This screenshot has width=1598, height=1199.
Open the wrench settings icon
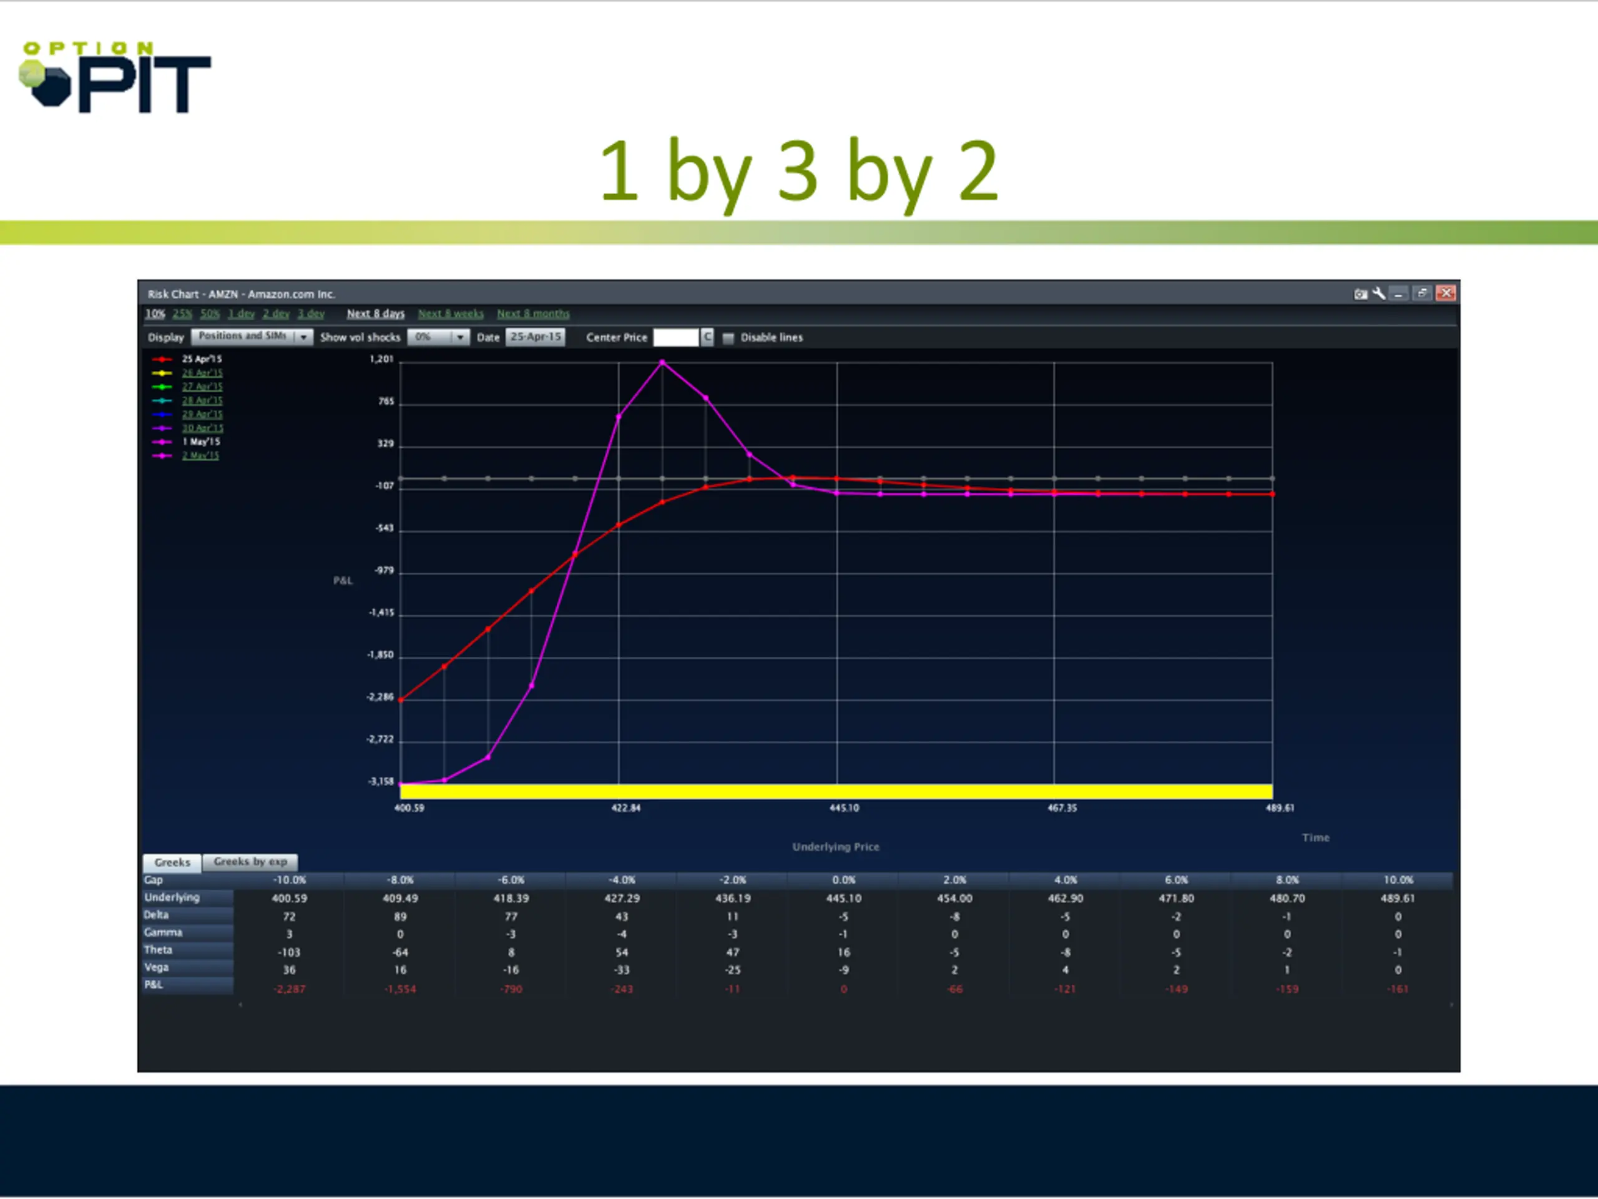(1378, 294)
